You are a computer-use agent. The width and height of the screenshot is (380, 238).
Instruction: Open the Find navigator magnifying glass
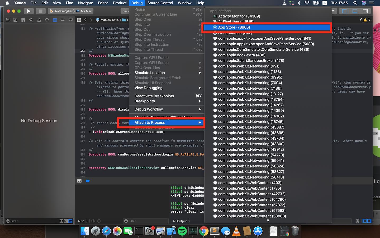[x=31, y=20]
